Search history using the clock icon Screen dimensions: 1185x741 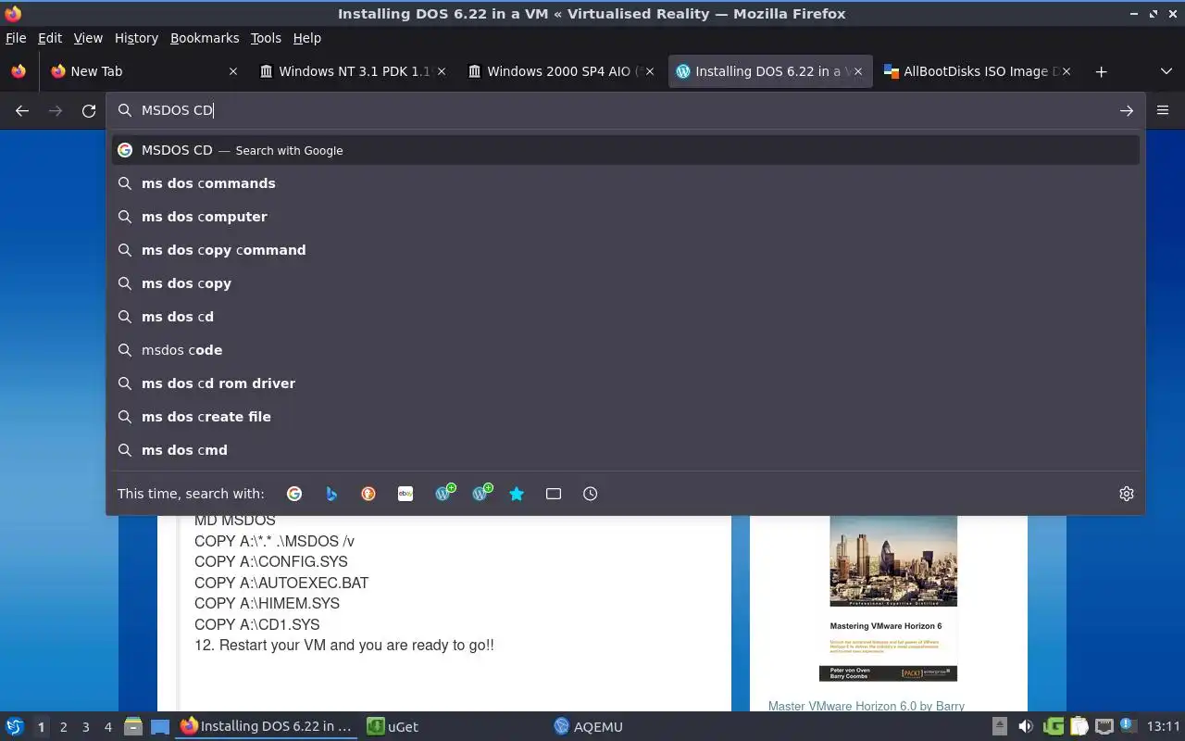(x=591, y=494)
